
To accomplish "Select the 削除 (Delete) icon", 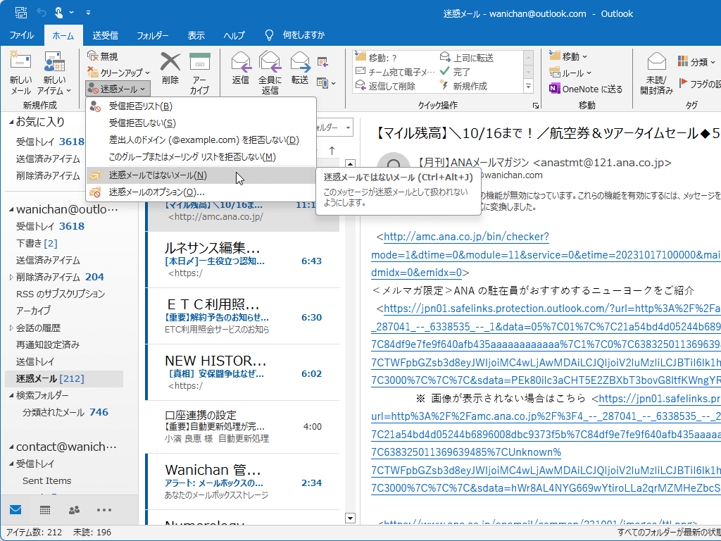I will pos(171,67).
